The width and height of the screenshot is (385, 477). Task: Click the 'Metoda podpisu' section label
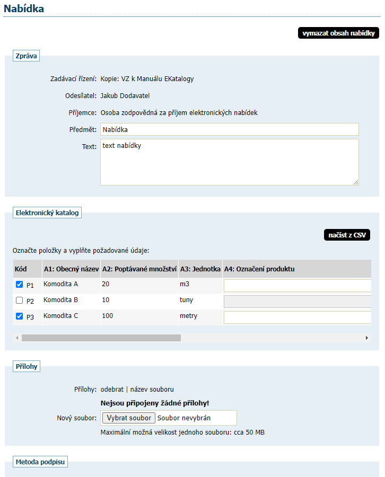(40, 462)
